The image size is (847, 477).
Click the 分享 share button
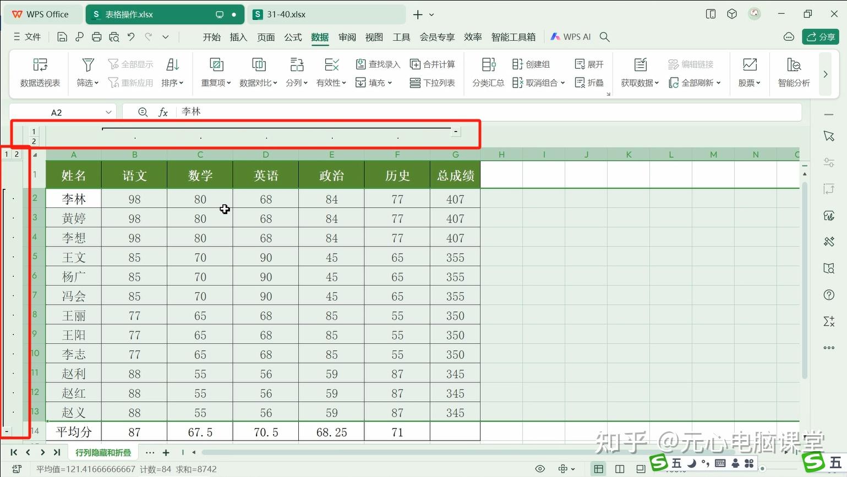[821, 37]
